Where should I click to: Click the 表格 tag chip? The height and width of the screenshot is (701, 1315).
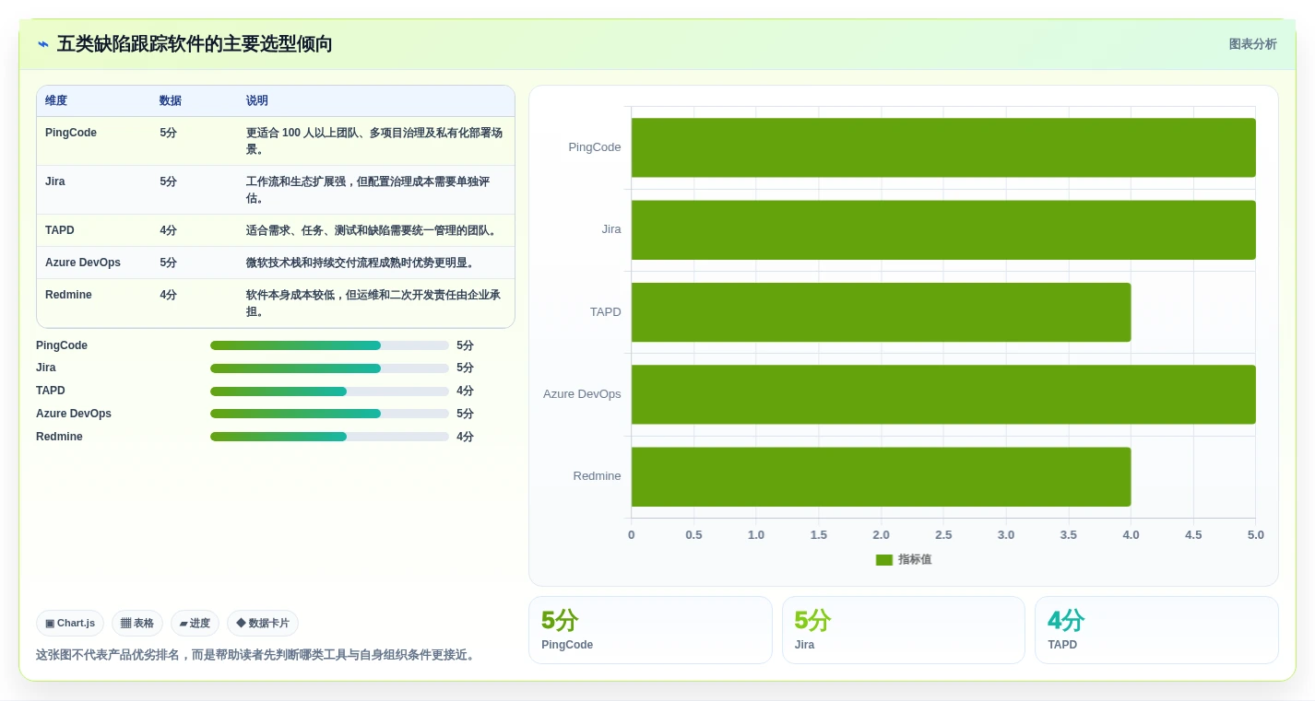[x=137, y=624]
